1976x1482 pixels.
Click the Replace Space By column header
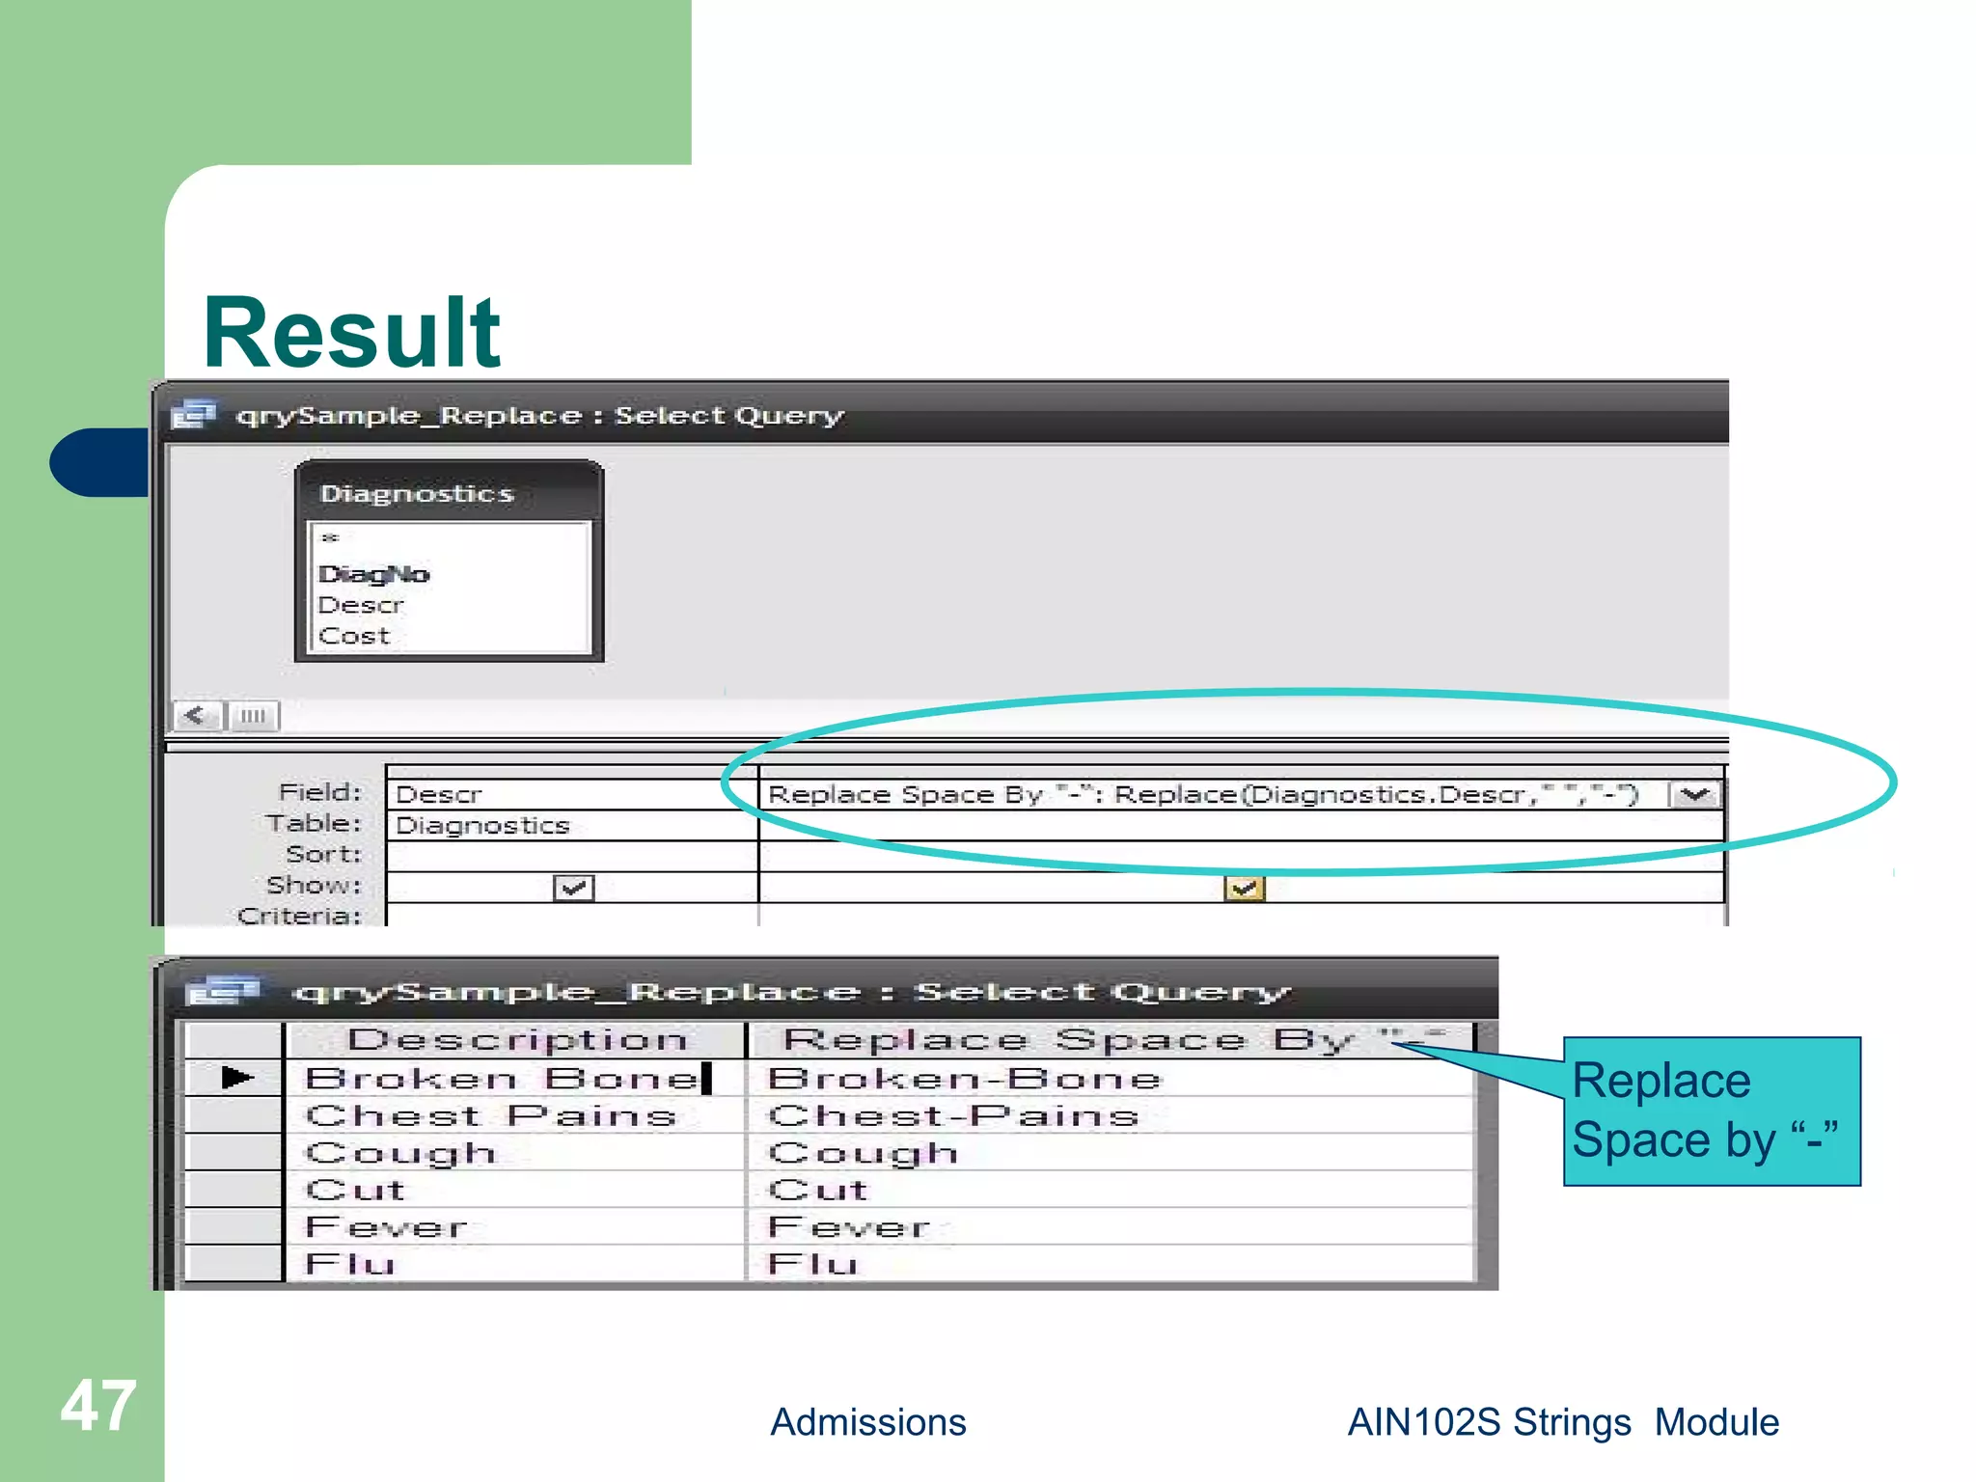[x=1113, y=1040]
